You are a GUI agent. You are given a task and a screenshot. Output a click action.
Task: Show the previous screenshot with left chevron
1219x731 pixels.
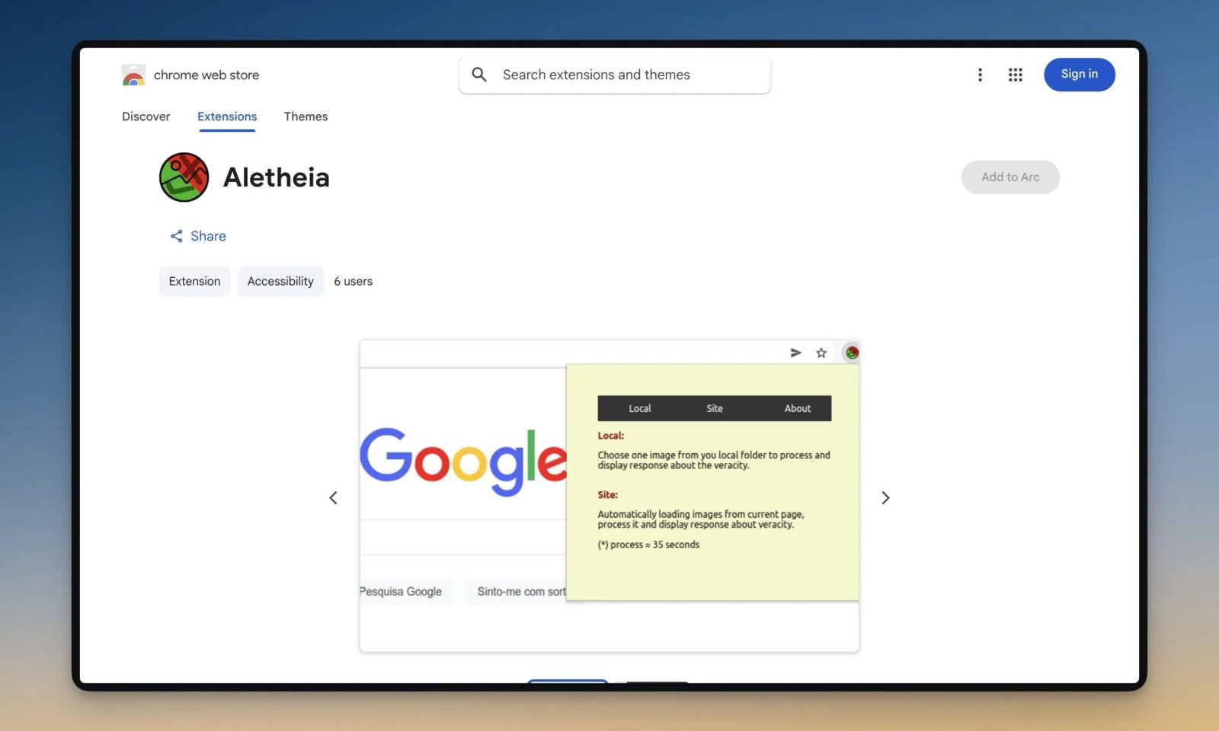point(333,498)
